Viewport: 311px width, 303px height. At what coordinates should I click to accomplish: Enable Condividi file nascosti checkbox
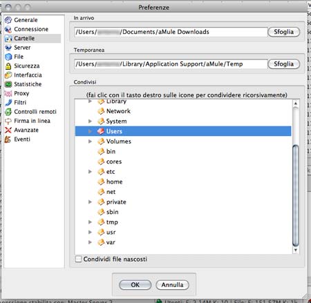78,259
